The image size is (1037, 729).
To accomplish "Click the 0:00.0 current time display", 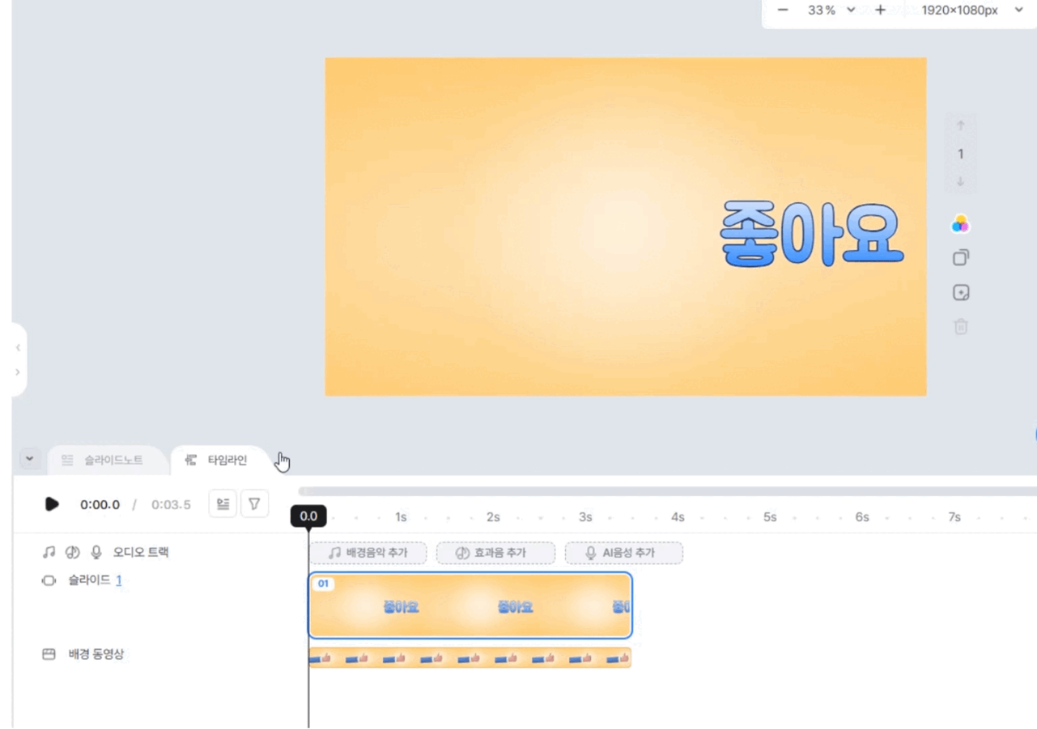I will pyautogui.click(x=100, y=504).
